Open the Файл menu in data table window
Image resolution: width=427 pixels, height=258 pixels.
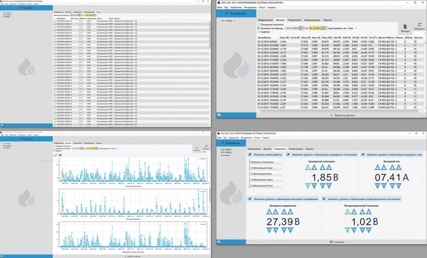coord(220,7)
